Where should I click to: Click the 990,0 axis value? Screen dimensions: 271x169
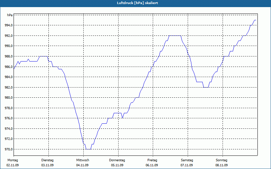click(x=9, y=46)
